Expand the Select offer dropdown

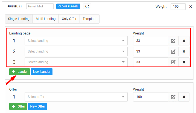pos(76,97)
